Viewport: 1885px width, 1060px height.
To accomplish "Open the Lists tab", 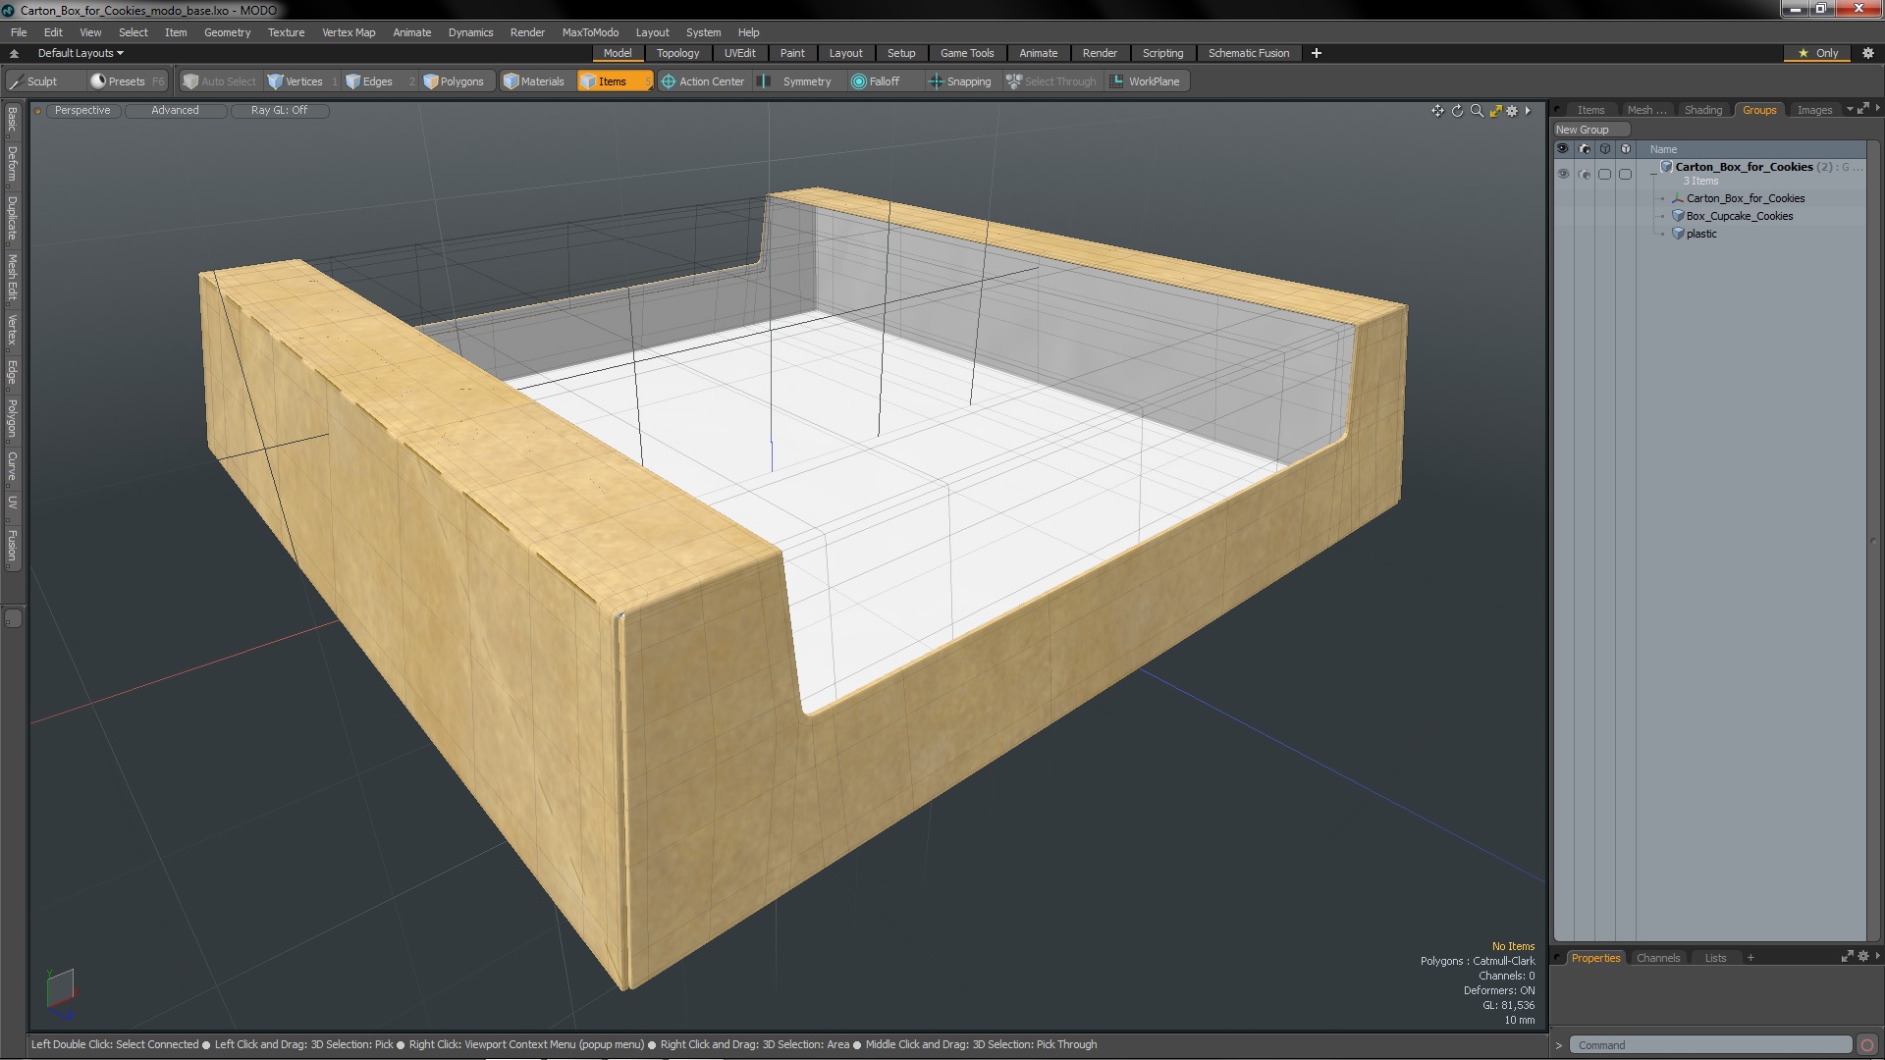I will (x=1715, y=958).
